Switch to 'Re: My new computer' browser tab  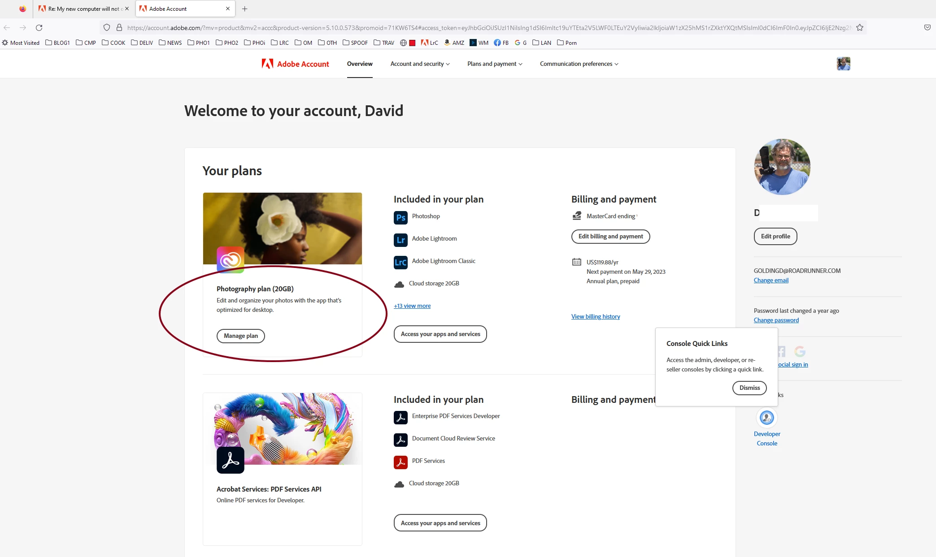pos(83,9)
